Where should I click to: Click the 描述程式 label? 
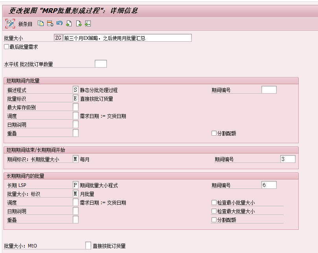[x=17, y=90]
